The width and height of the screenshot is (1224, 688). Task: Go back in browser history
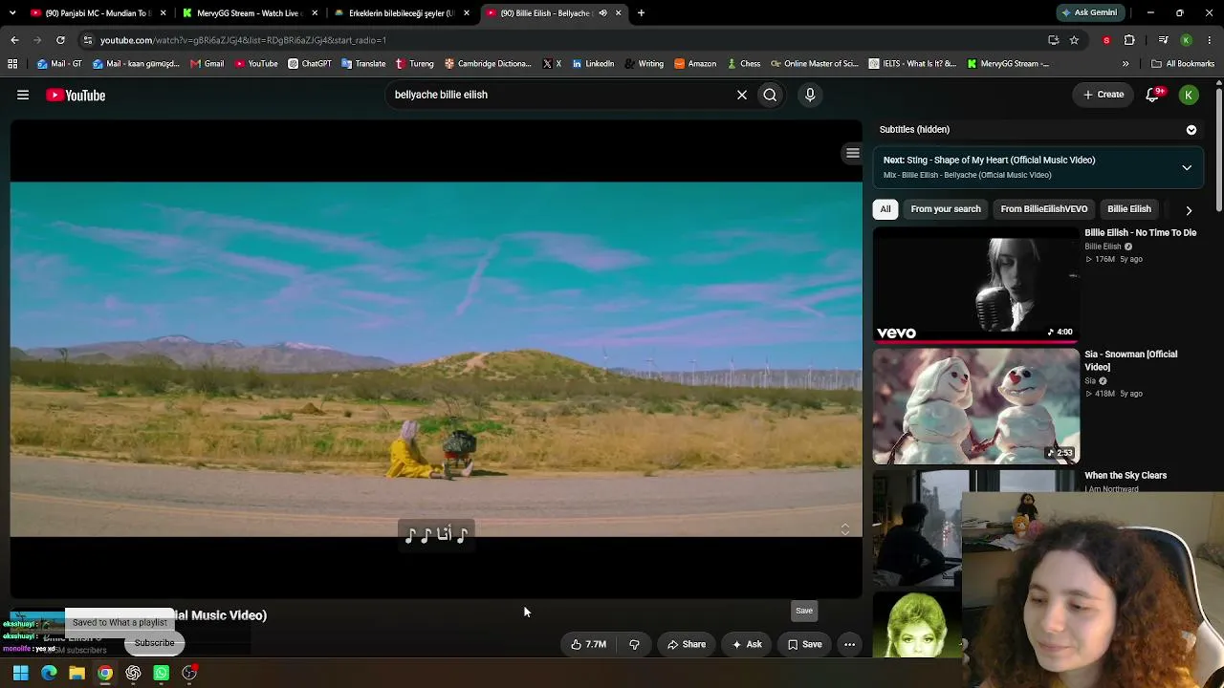tap(14, 40)
